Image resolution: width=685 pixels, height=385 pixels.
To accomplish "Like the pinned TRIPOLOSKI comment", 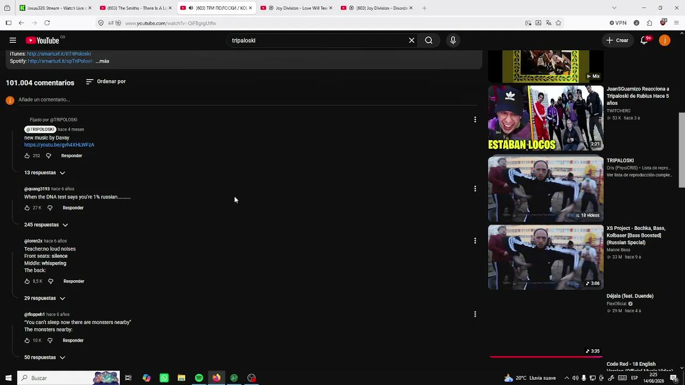I will pos(27,156).
